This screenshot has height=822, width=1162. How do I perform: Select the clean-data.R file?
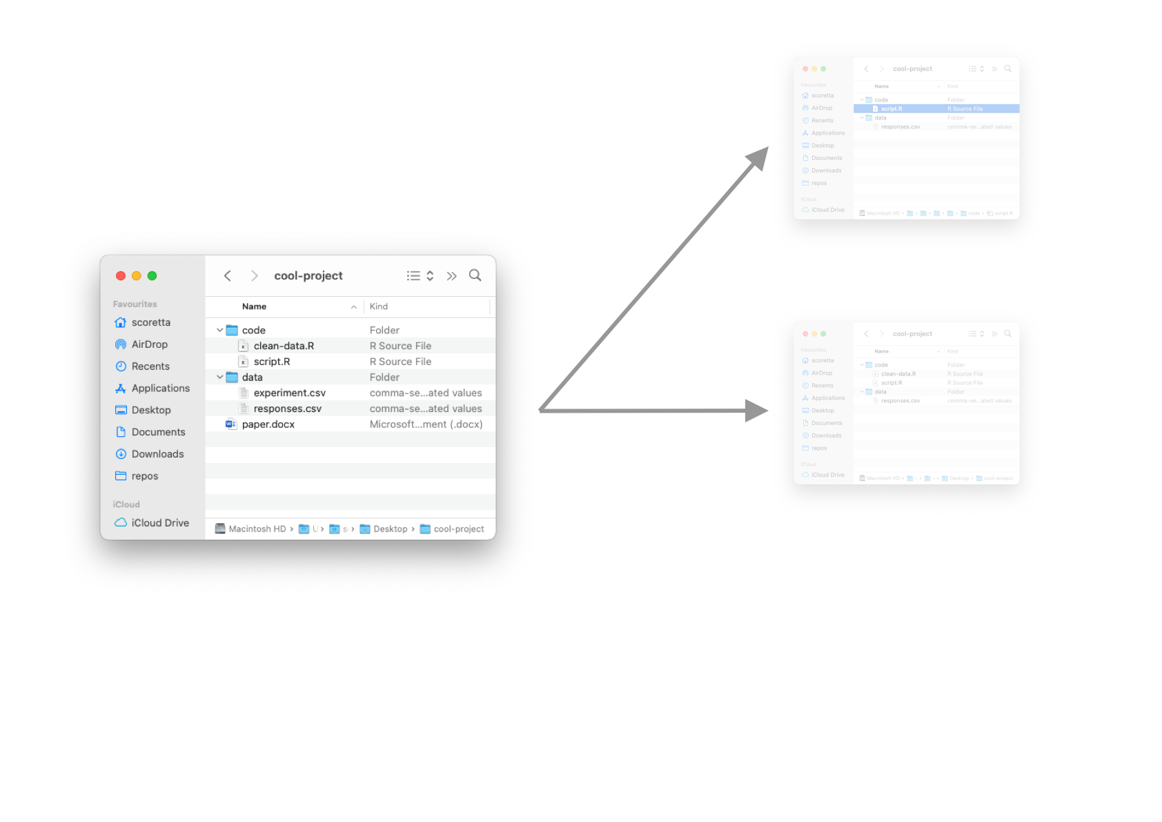284,346
